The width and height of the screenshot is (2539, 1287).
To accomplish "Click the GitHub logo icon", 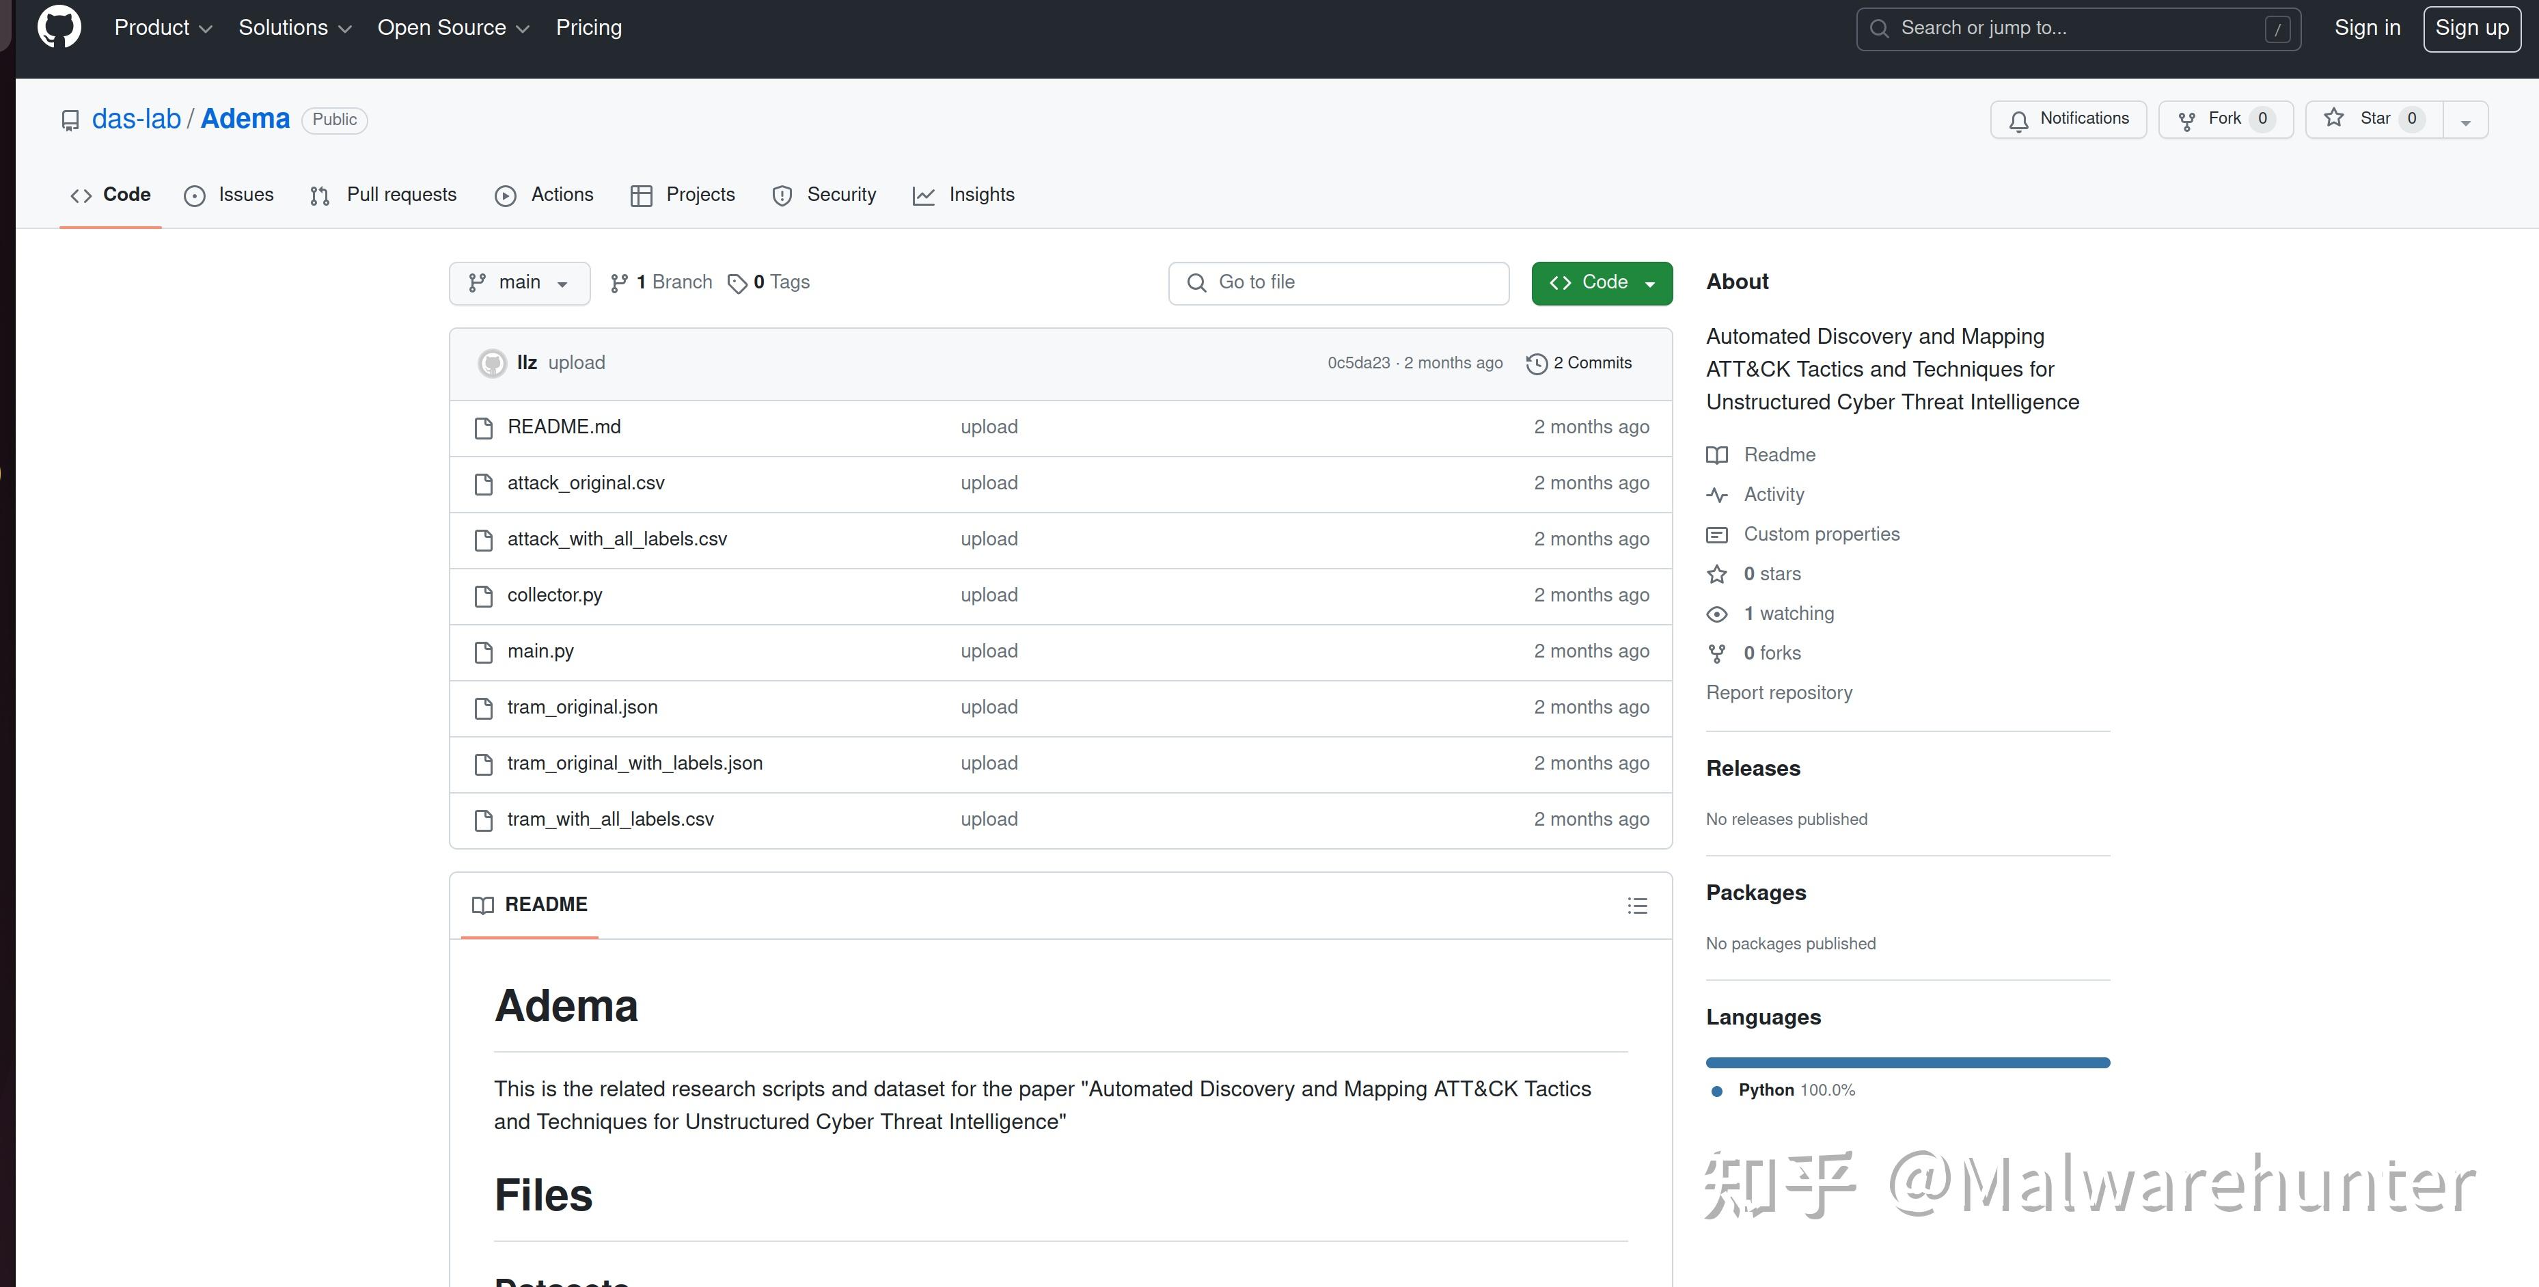I will pyautogui.click(x=59, y=27).
